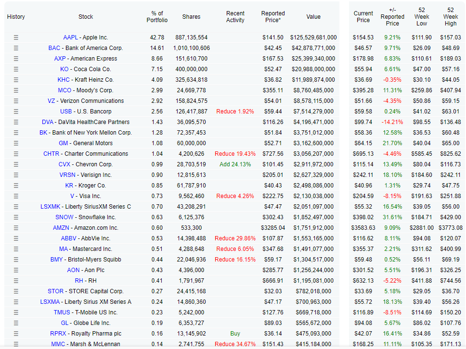The image size is (466, 349).
Task: Open history icon for General Motors row
Action: click(x=16, y=143)
